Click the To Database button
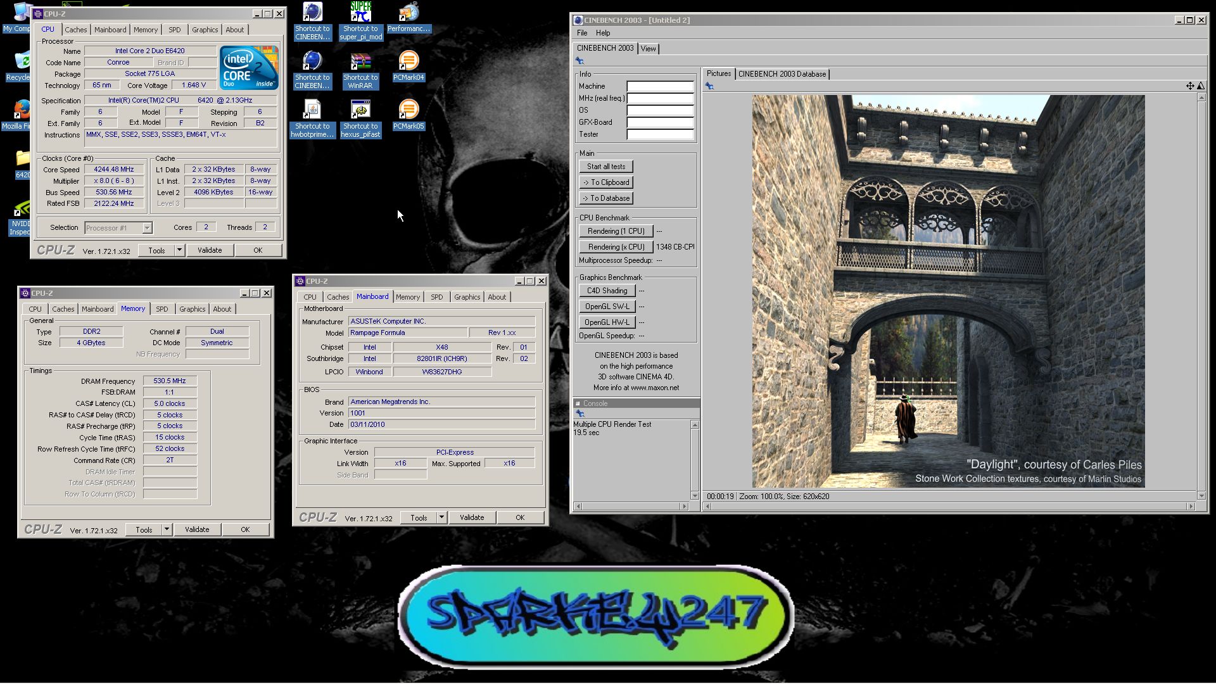This screenshot has width=1216, height=684. coord(606,198)
